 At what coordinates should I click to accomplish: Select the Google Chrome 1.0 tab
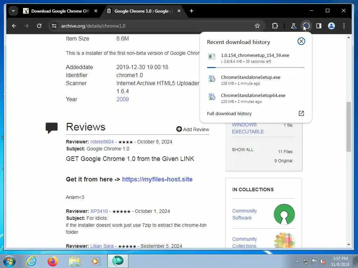144,11
